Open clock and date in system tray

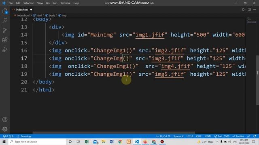[x=244, y=141]
